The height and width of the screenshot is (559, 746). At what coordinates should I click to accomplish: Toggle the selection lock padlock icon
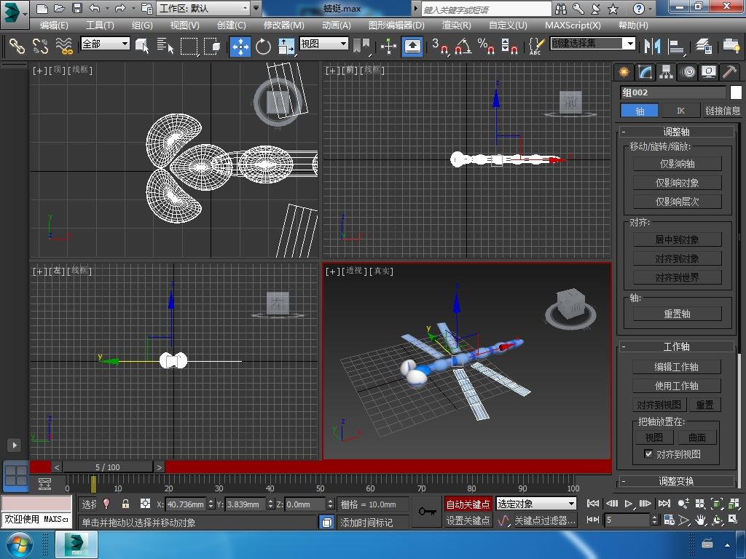125,504
